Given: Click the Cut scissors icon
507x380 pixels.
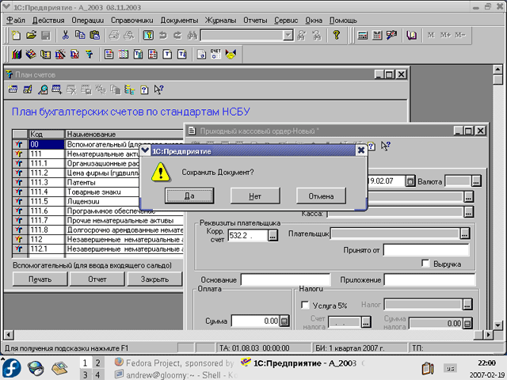Looking at the screenshot, I should (x=65, y=35).
